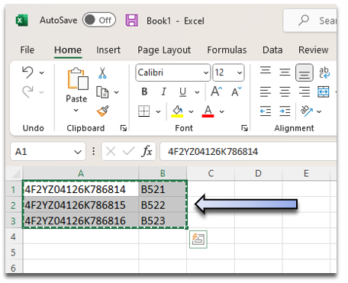The width and height of the screenshot is (348, 283).
Task: Select cell containing 4F2YZ04126K786815
Action: tap(81, 205)
